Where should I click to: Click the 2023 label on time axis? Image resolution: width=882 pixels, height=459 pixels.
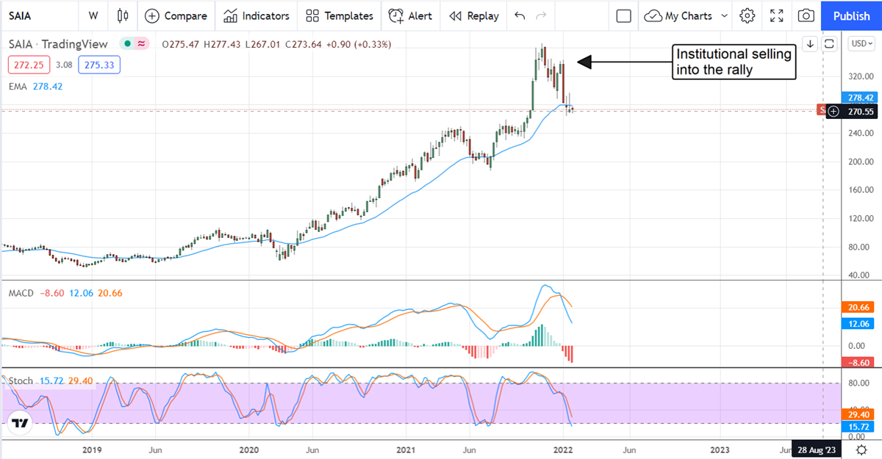pos(720,449)
